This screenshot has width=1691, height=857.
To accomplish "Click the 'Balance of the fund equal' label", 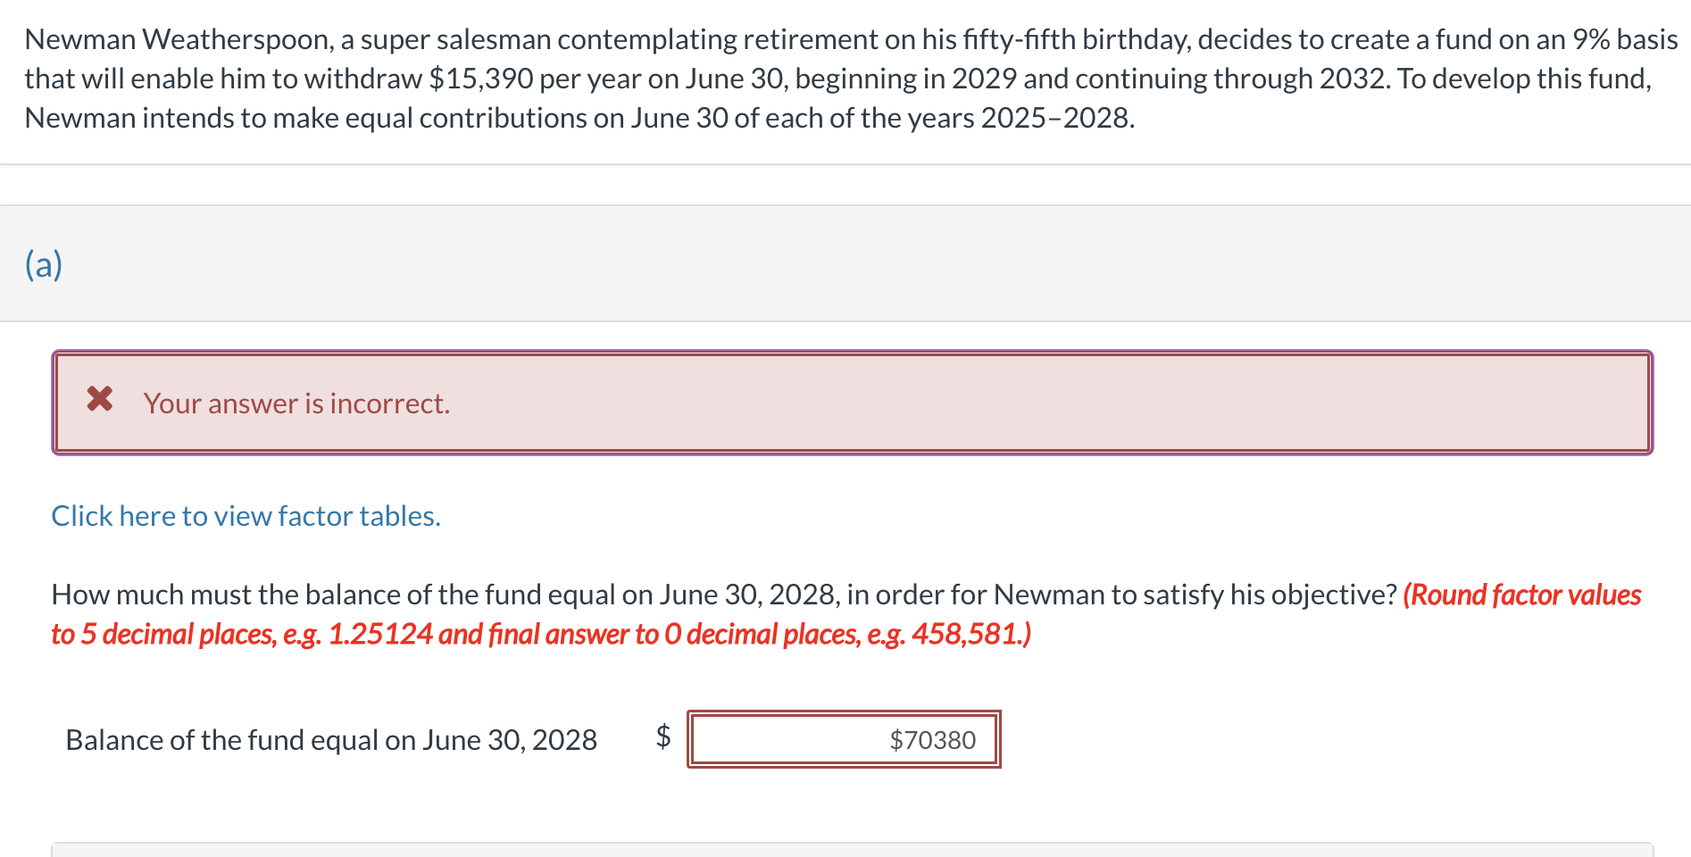I will coord(331,740).
